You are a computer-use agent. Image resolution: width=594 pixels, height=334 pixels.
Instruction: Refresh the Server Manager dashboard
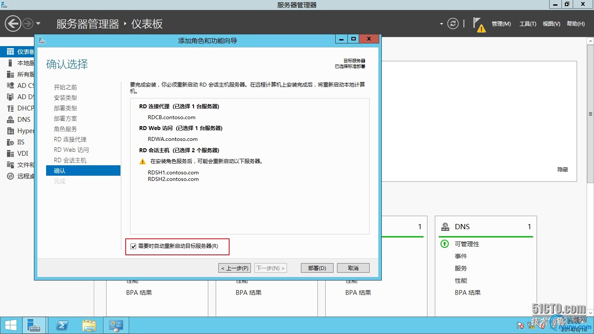(453, 23)
